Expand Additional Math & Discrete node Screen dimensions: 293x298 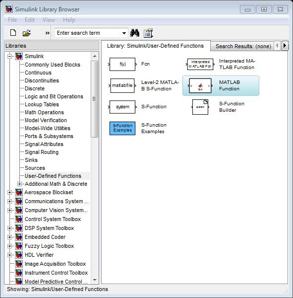(x=19, y=184)
